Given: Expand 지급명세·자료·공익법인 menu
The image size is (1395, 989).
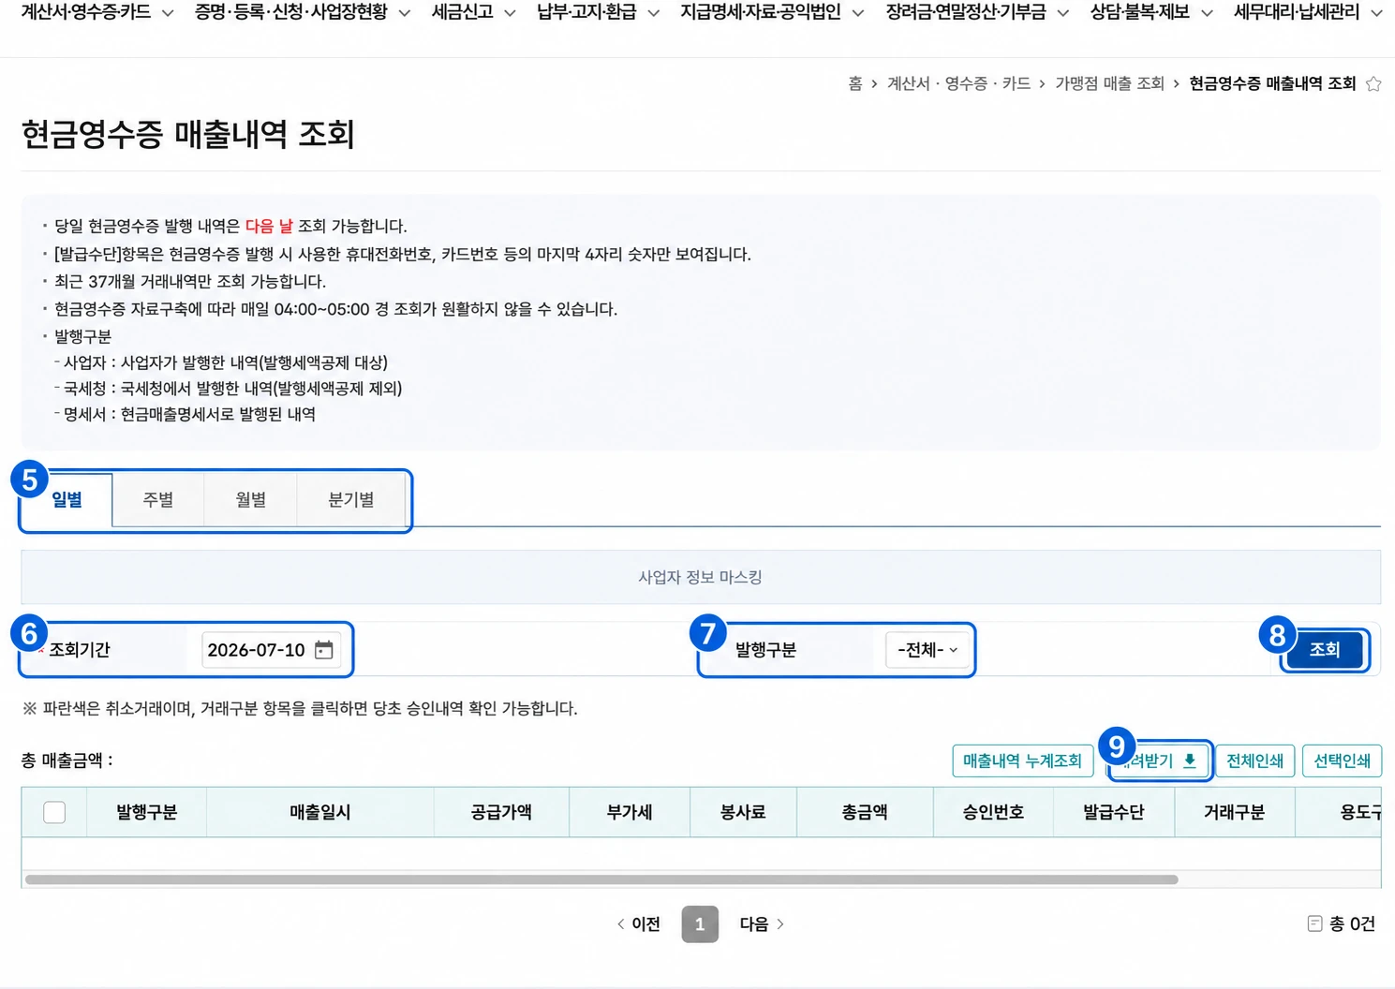Looking at the screenshot, I should click(x=772, y=13).
